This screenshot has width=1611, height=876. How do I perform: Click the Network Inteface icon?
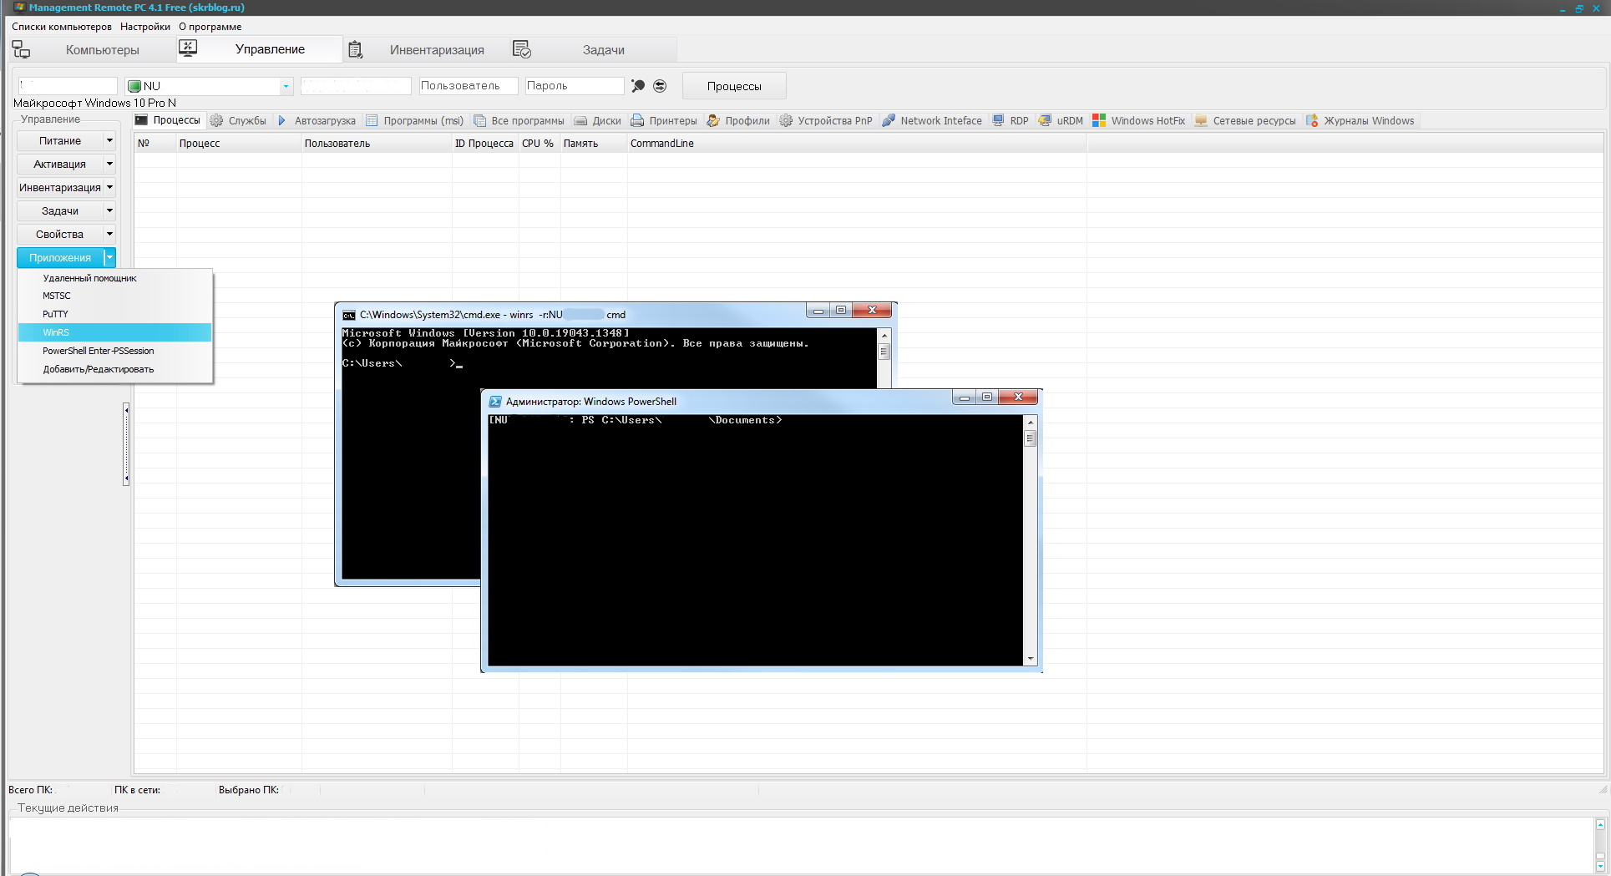[889, 120]
